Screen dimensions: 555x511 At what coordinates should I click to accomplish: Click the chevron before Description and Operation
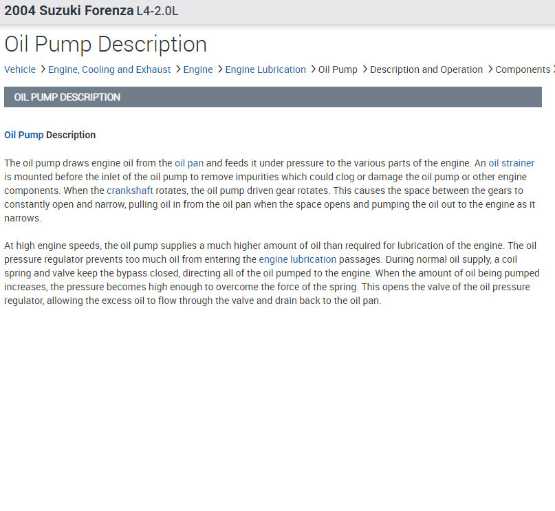365,69
